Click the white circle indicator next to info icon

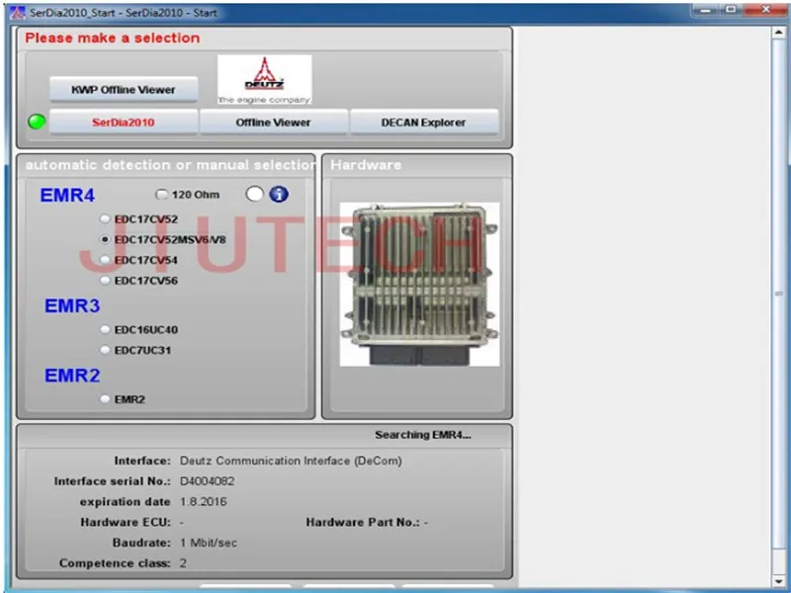point(255,195)
